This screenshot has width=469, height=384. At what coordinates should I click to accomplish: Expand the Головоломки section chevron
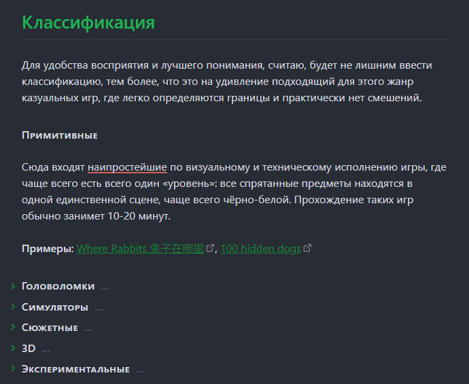(13, 286)
